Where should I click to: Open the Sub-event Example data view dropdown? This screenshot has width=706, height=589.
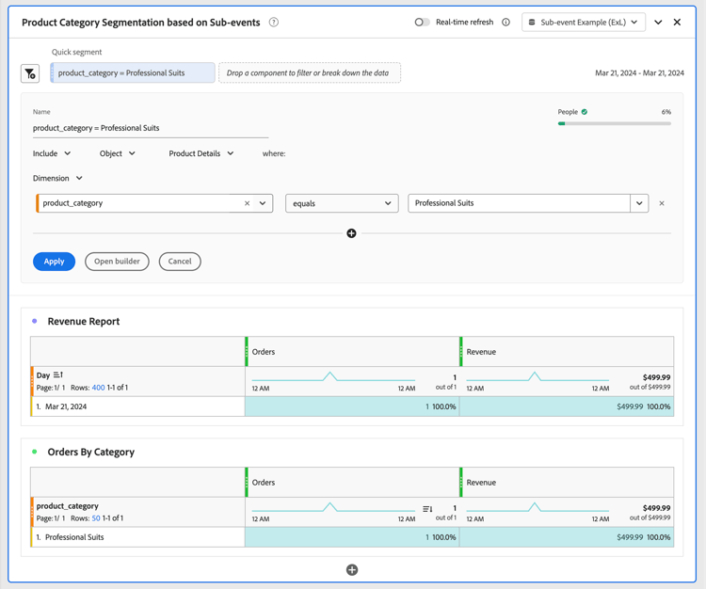pyautogui.click(x=584, y=22)
